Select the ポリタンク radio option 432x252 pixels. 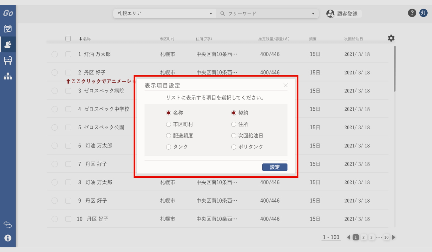click(234, 147)
